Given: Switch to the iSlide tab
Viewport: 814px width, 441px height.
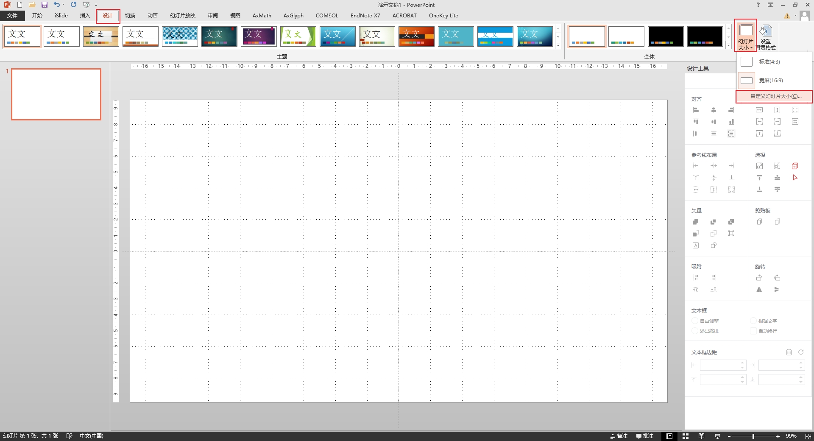Looking at the screenshot, I should [61, 16].
